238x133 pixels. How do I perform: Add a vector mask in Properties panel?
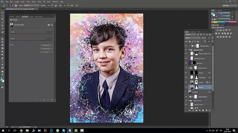pyautogui.click(x=52, y=25)
